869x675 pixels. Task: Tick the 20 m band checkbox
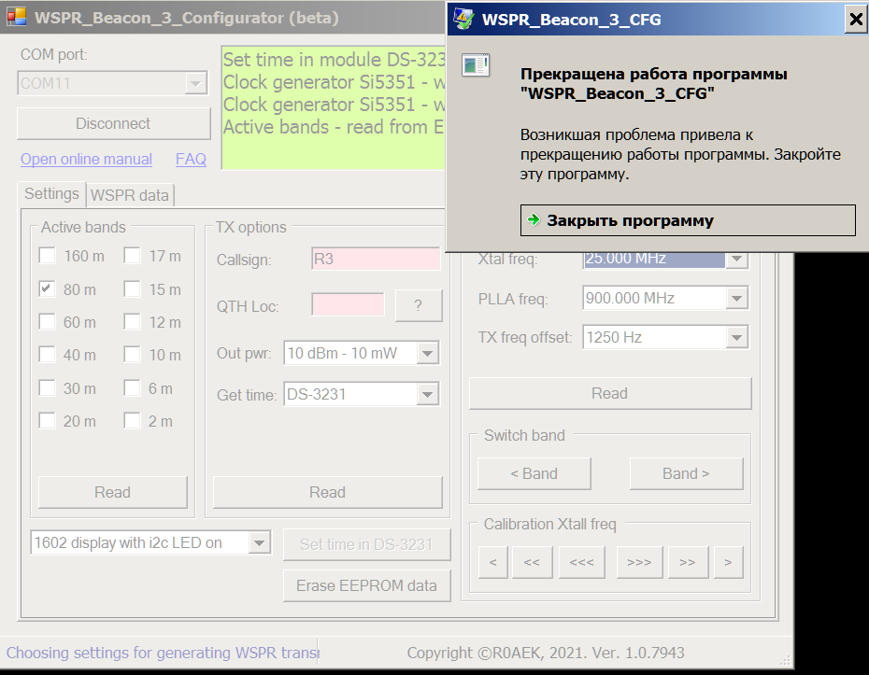[47, 421]
